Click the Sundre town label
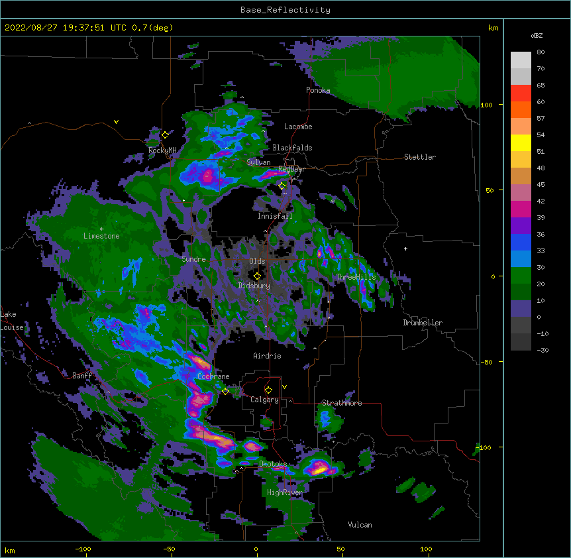The height and width of the screenshot is (558, 571). (x=193, y=259)
